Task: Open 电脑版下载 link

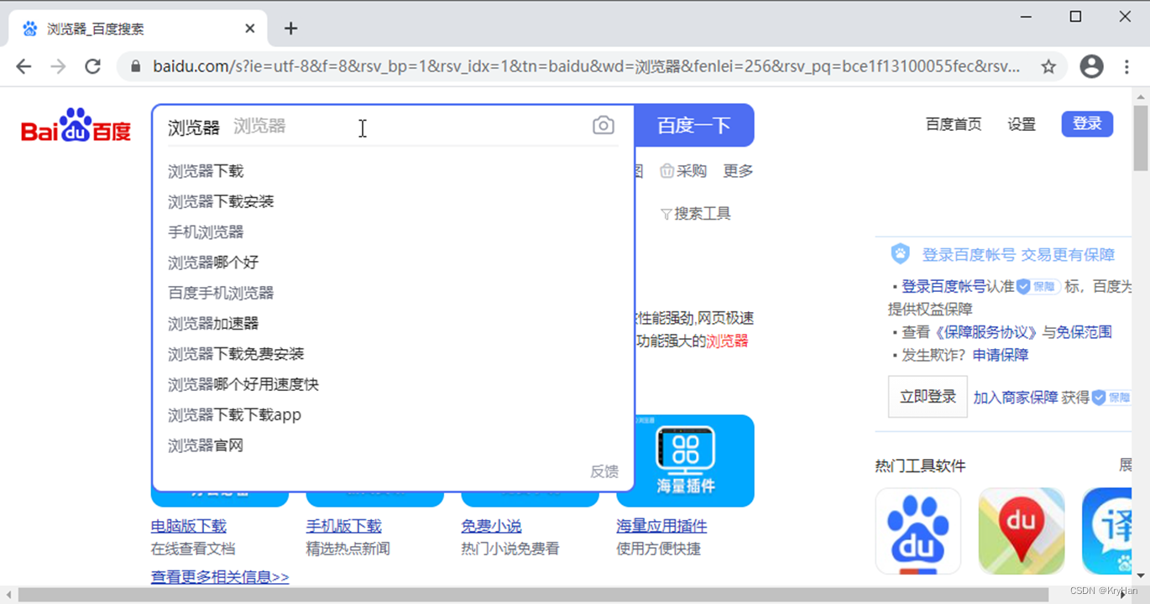Action: click(x=189, y=526)
